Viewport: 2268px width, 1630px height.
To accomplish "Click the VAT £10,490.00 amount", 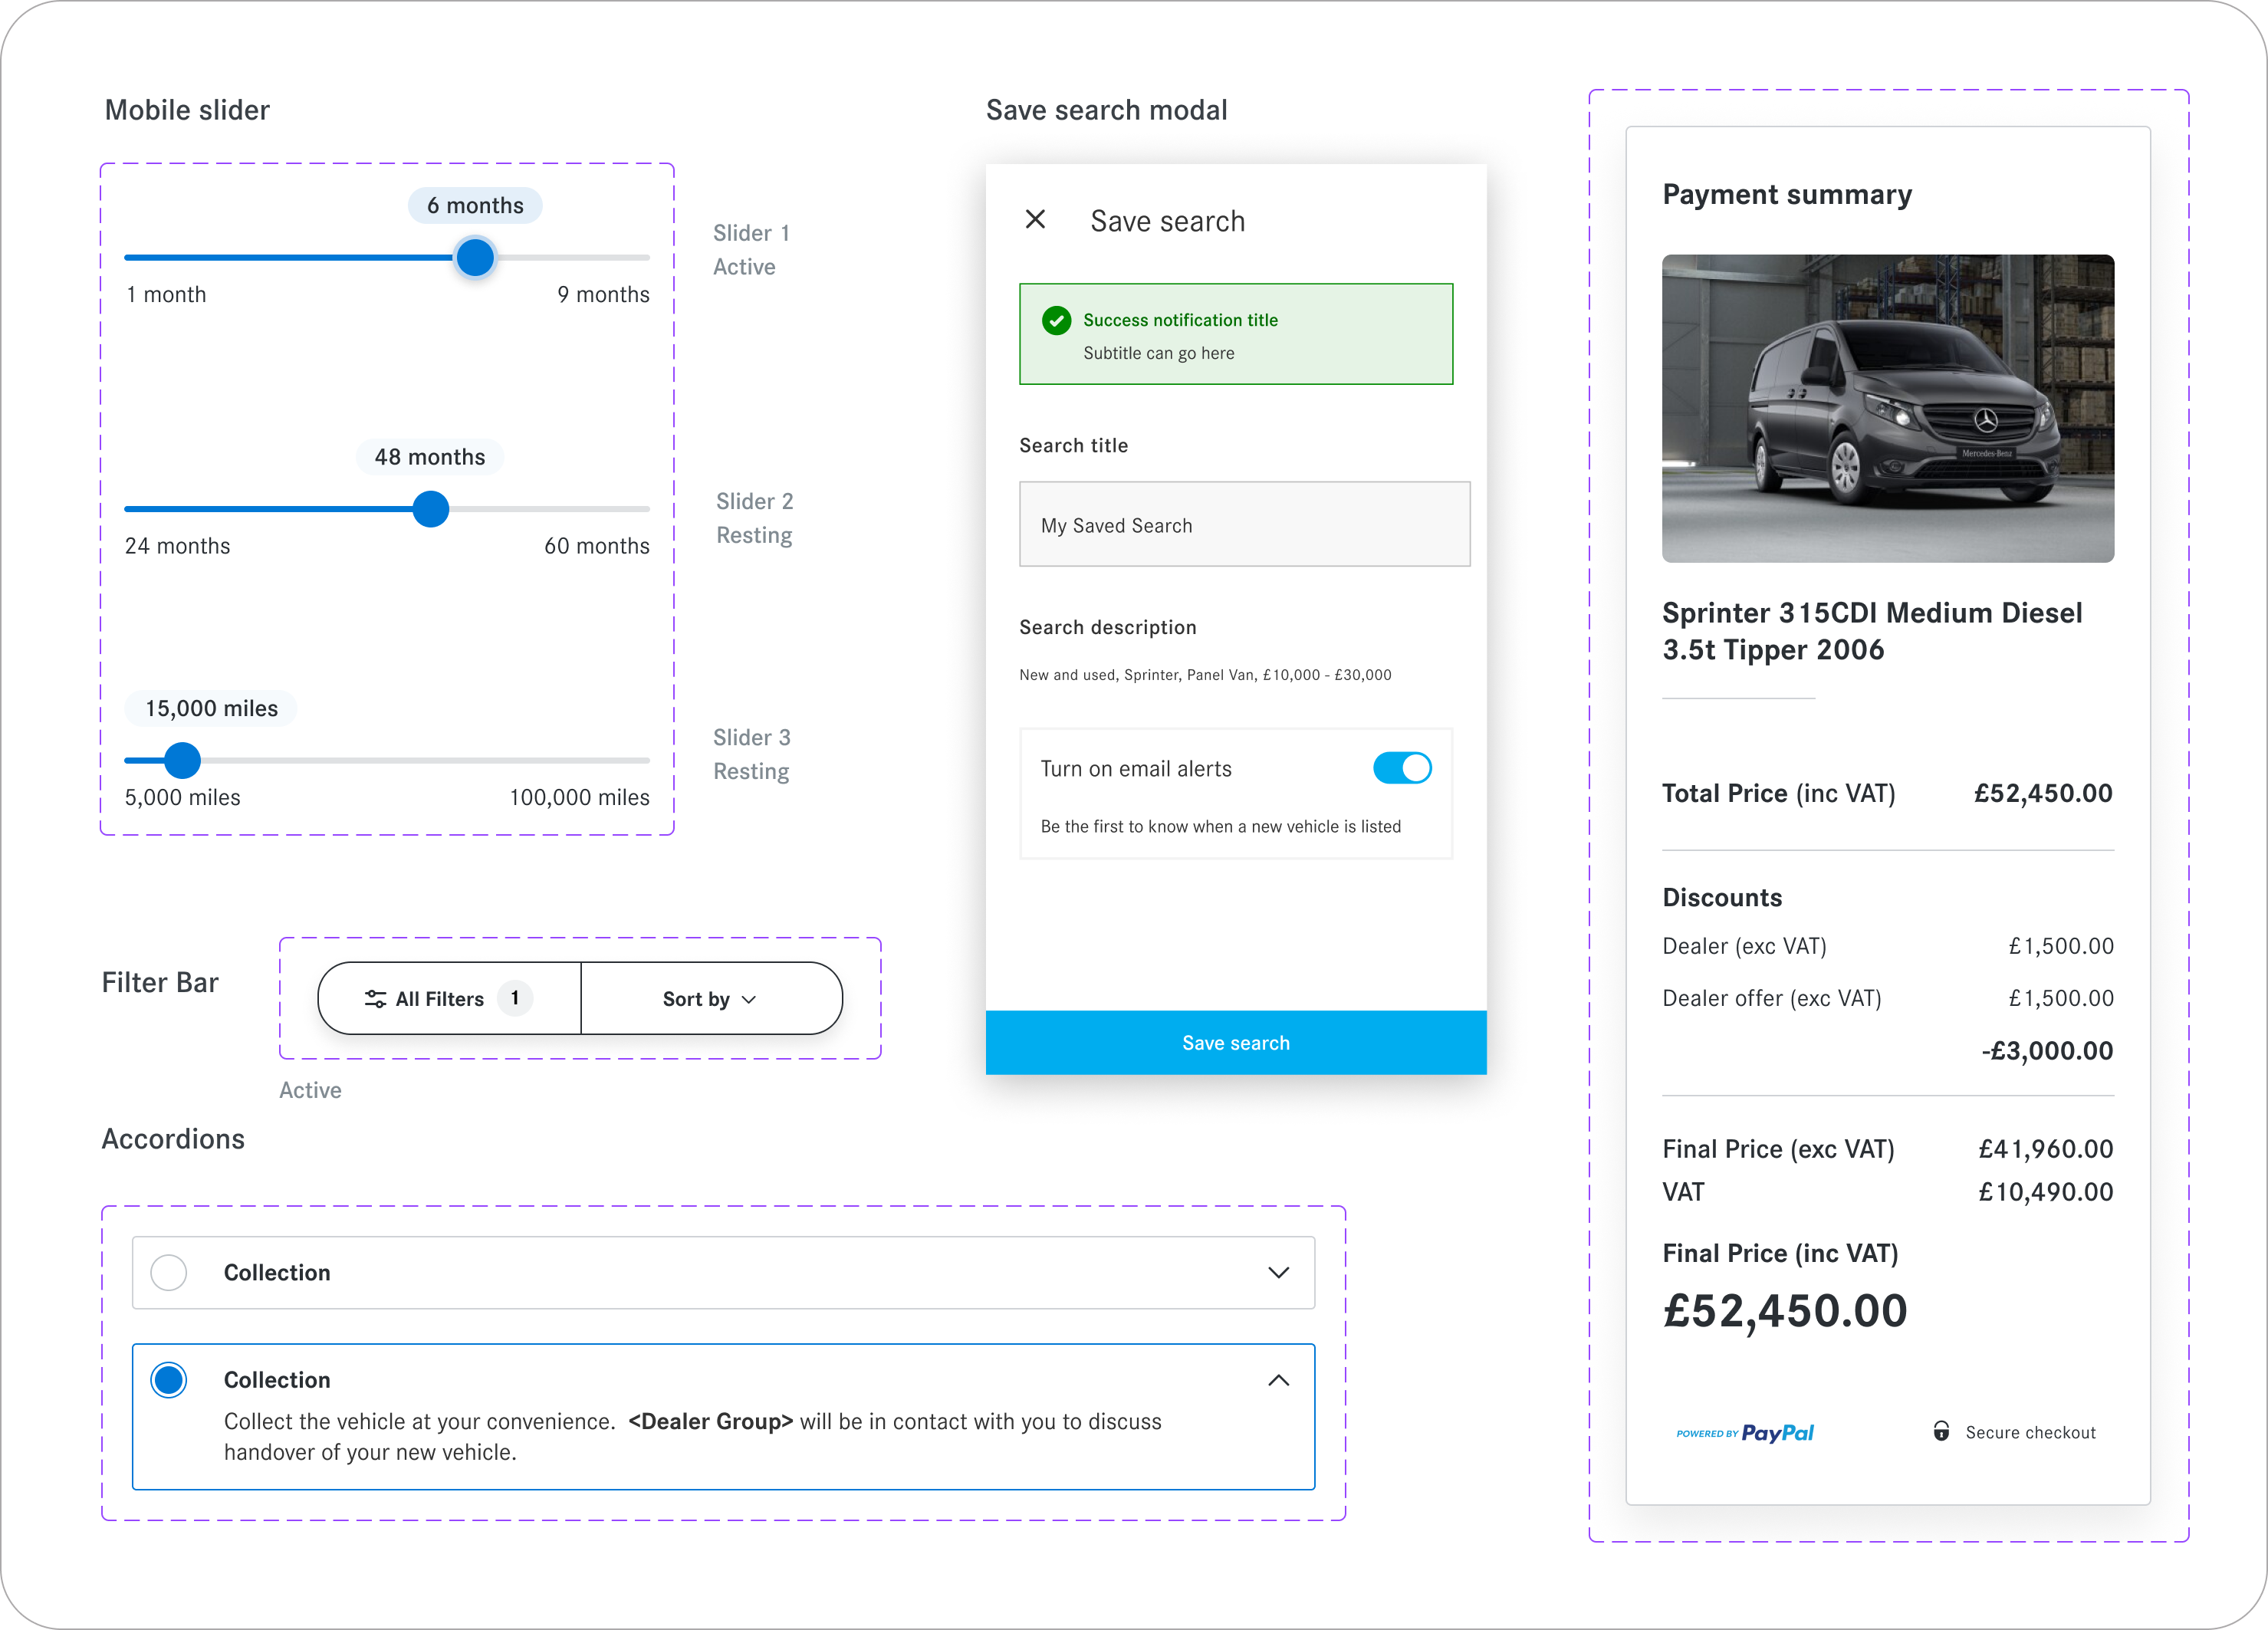I will (x=2045, y=1192).
